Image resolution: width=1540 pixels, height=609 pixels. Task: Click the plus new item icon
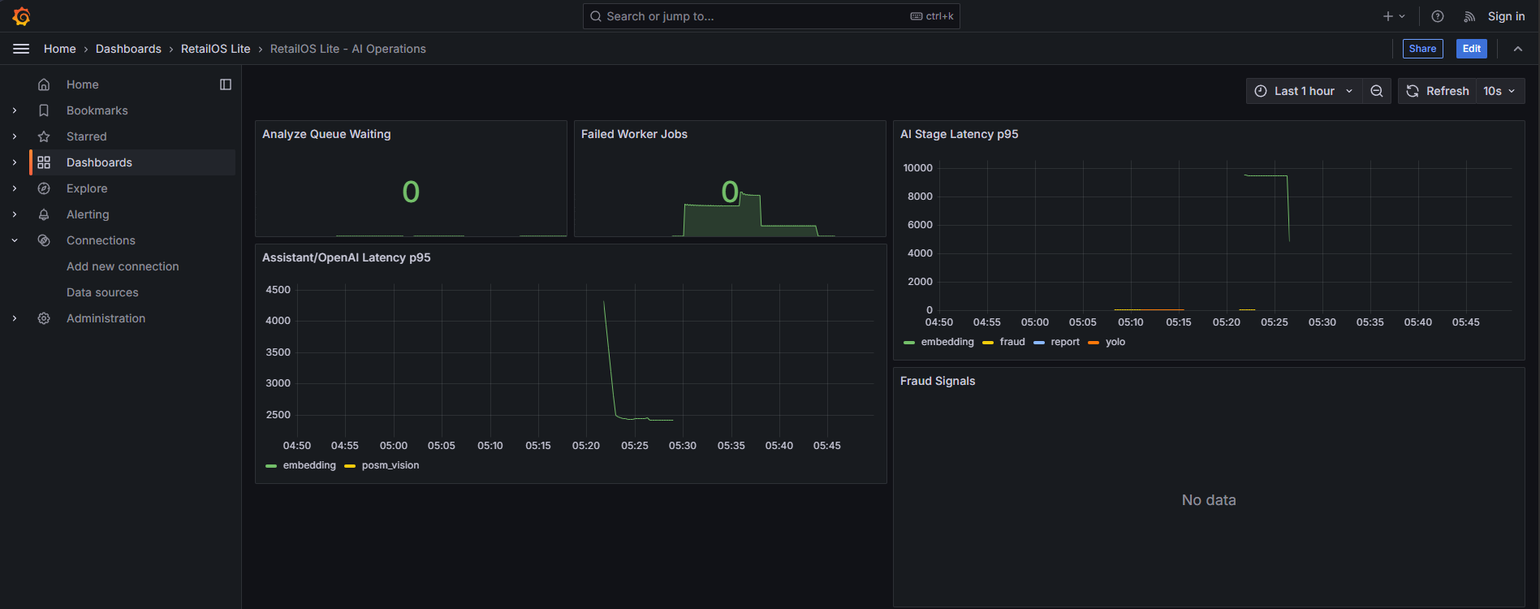click(x=1387, y=16)
